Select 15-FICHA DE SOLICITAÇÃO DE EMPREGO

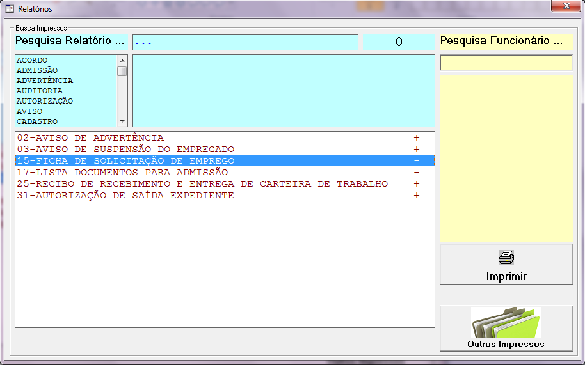point(225,161)
